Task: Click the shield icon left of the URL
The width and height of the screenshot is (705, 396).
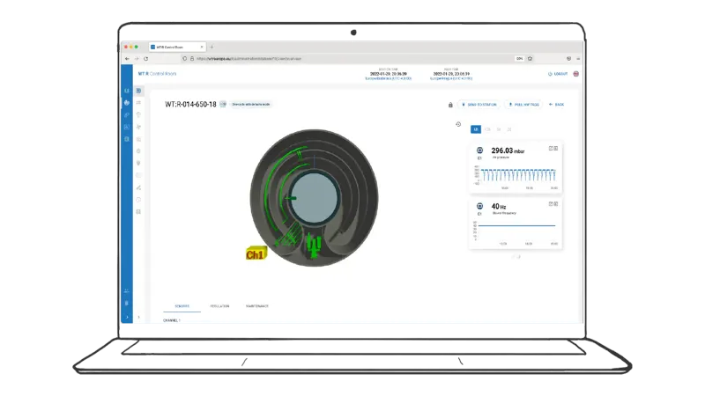Action: (184, 59)
